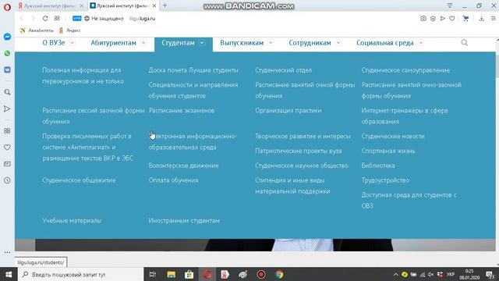Open Windows Start button
This screenshot has height=281, width=499.
tap(9, 274)
